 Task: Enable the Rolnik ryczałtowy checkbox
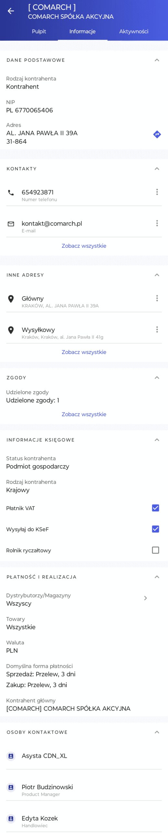point(155,550)
